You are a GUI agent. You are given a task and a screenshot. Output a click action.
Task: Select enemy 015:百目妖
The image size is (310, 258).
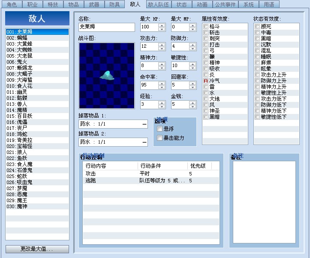coord(37,116)
